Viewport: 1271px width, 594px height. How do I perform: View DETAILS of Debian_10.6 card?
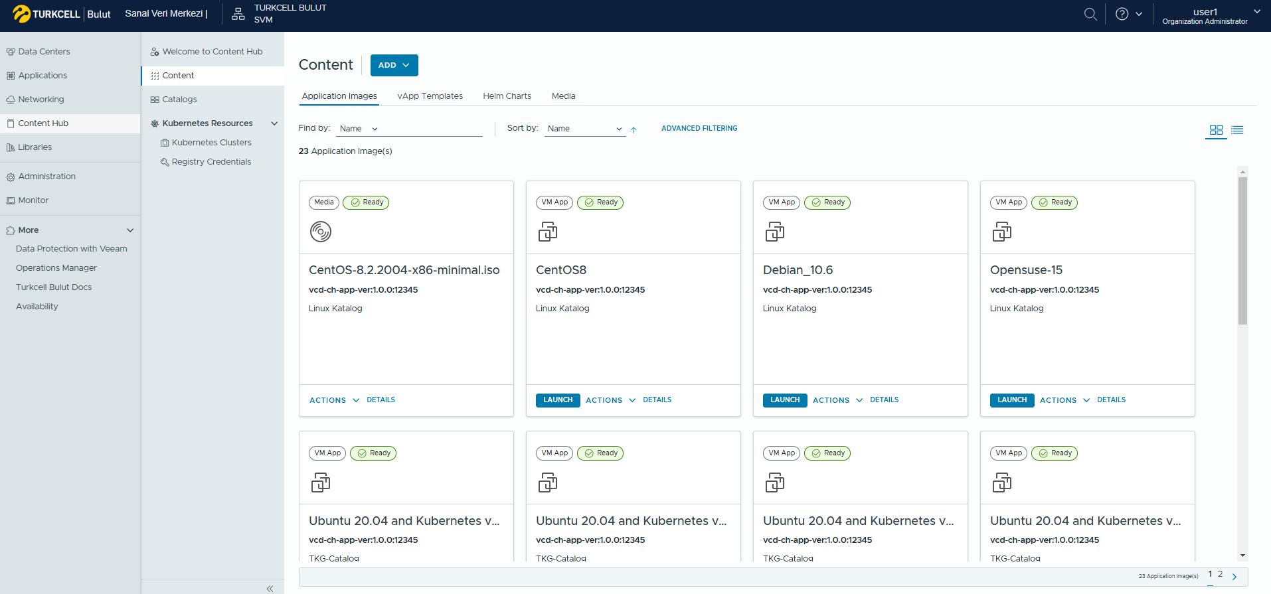coord(885,400)
